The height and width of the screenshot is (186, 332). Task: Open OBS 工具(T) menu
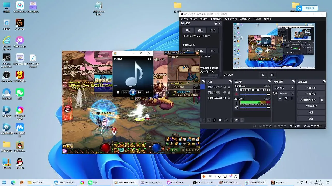pos(257,19)
